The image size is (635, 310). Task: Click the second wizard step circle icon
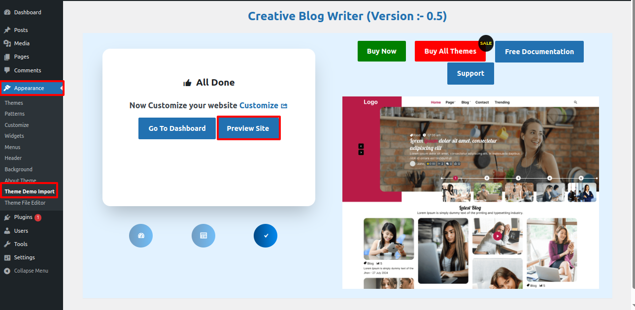(x=203, y=236)
